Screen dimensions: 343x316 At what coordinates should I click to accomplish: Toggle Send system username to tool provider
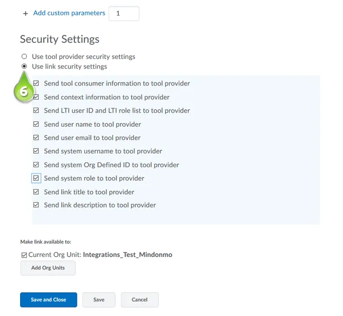click(36, 151)
